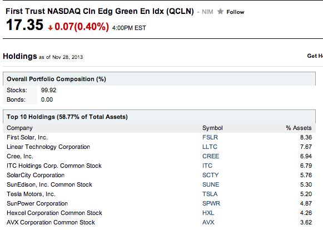The image size is (323, 230).
Task: Open the SUNE ticker symbol link
Action: pos(211,184)
